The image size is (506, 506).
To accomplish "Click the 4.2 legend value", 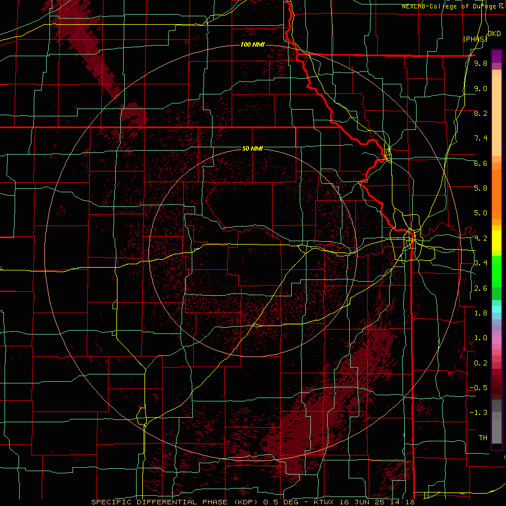I will pos(481,238).
